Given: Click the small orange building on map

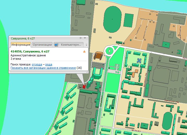Looking at the screenshot, I should tap(134, 74).
